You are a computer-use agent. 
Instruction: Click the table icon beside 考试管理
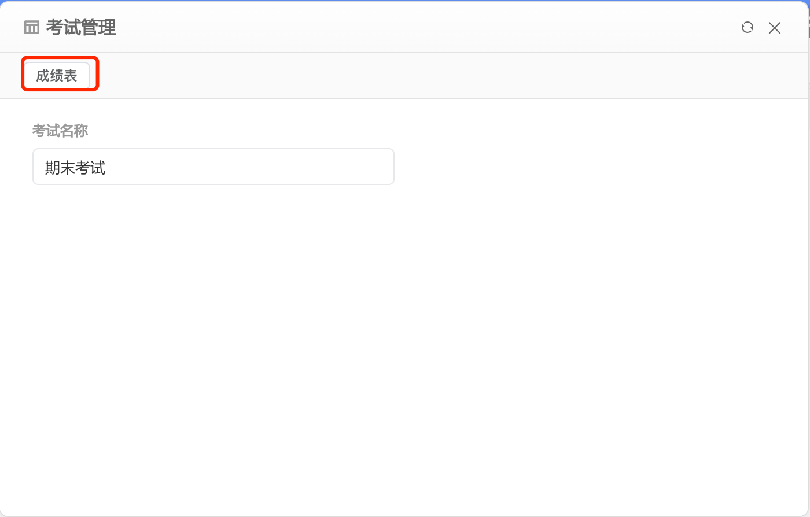[x=32, y=27]
